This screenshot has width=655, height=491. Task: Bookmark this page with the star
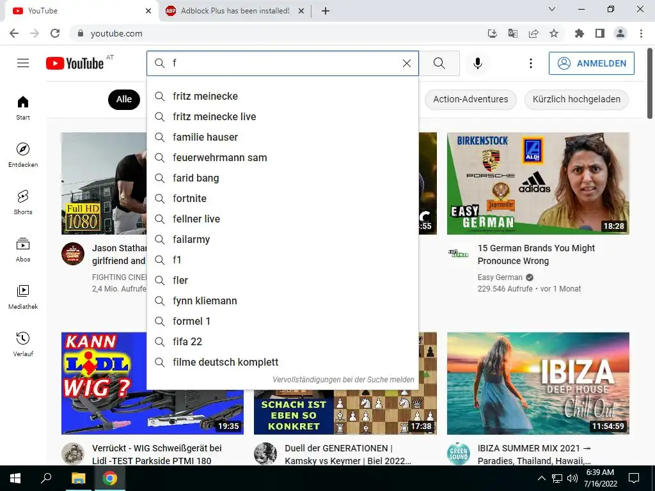tap(554, 33)
